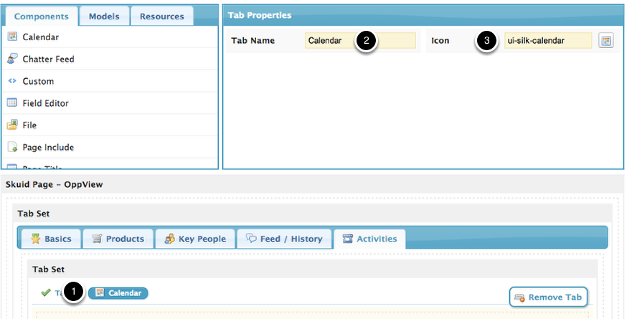This screenshot has width=627, height=319.
Task: Open the Feed / History tab
Action: (x=284, y=239)
